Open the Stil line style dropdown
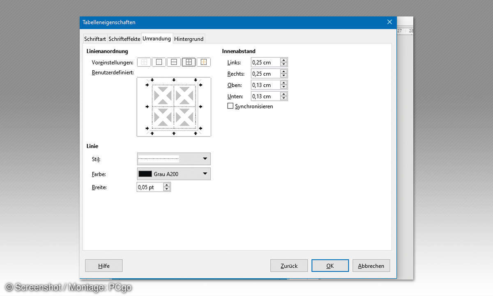 [174, 159]
